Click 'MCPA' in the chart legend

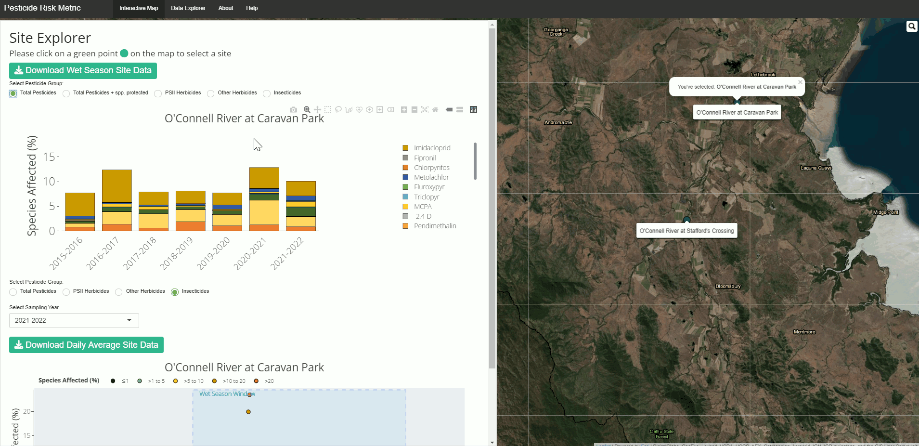(x=423, y=207)
